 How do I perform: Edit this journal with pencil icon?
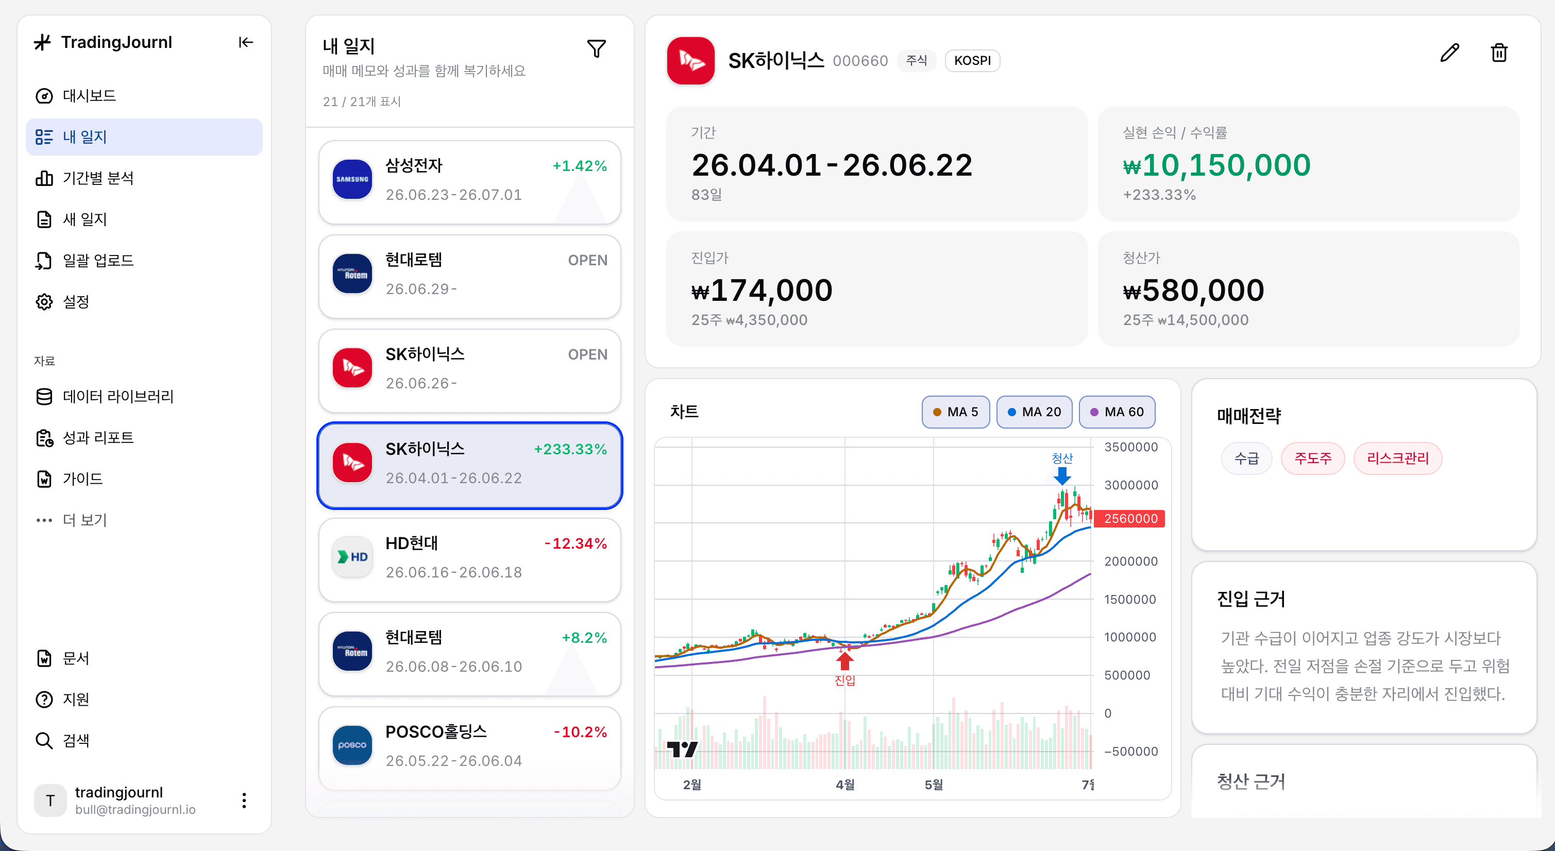pos(1449,53)
